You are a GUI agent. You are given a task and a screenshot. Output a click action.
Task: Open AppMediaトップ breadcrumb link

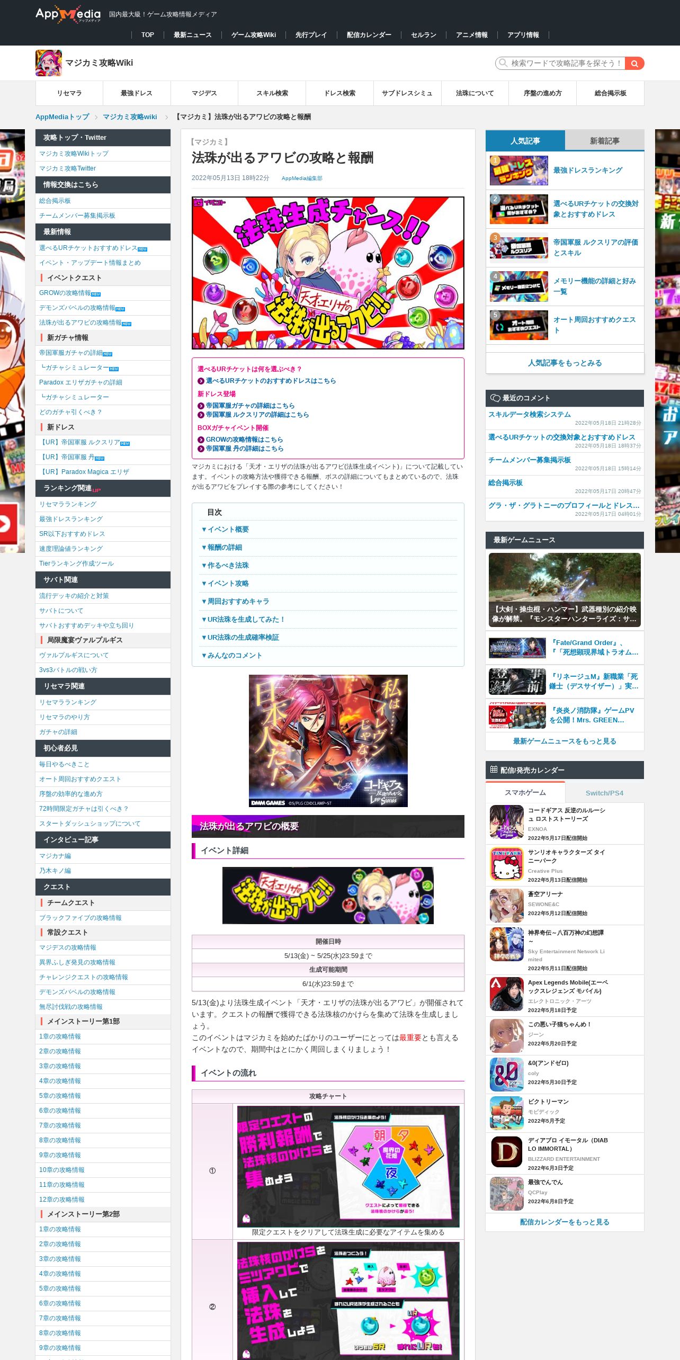tap(62, 117)
